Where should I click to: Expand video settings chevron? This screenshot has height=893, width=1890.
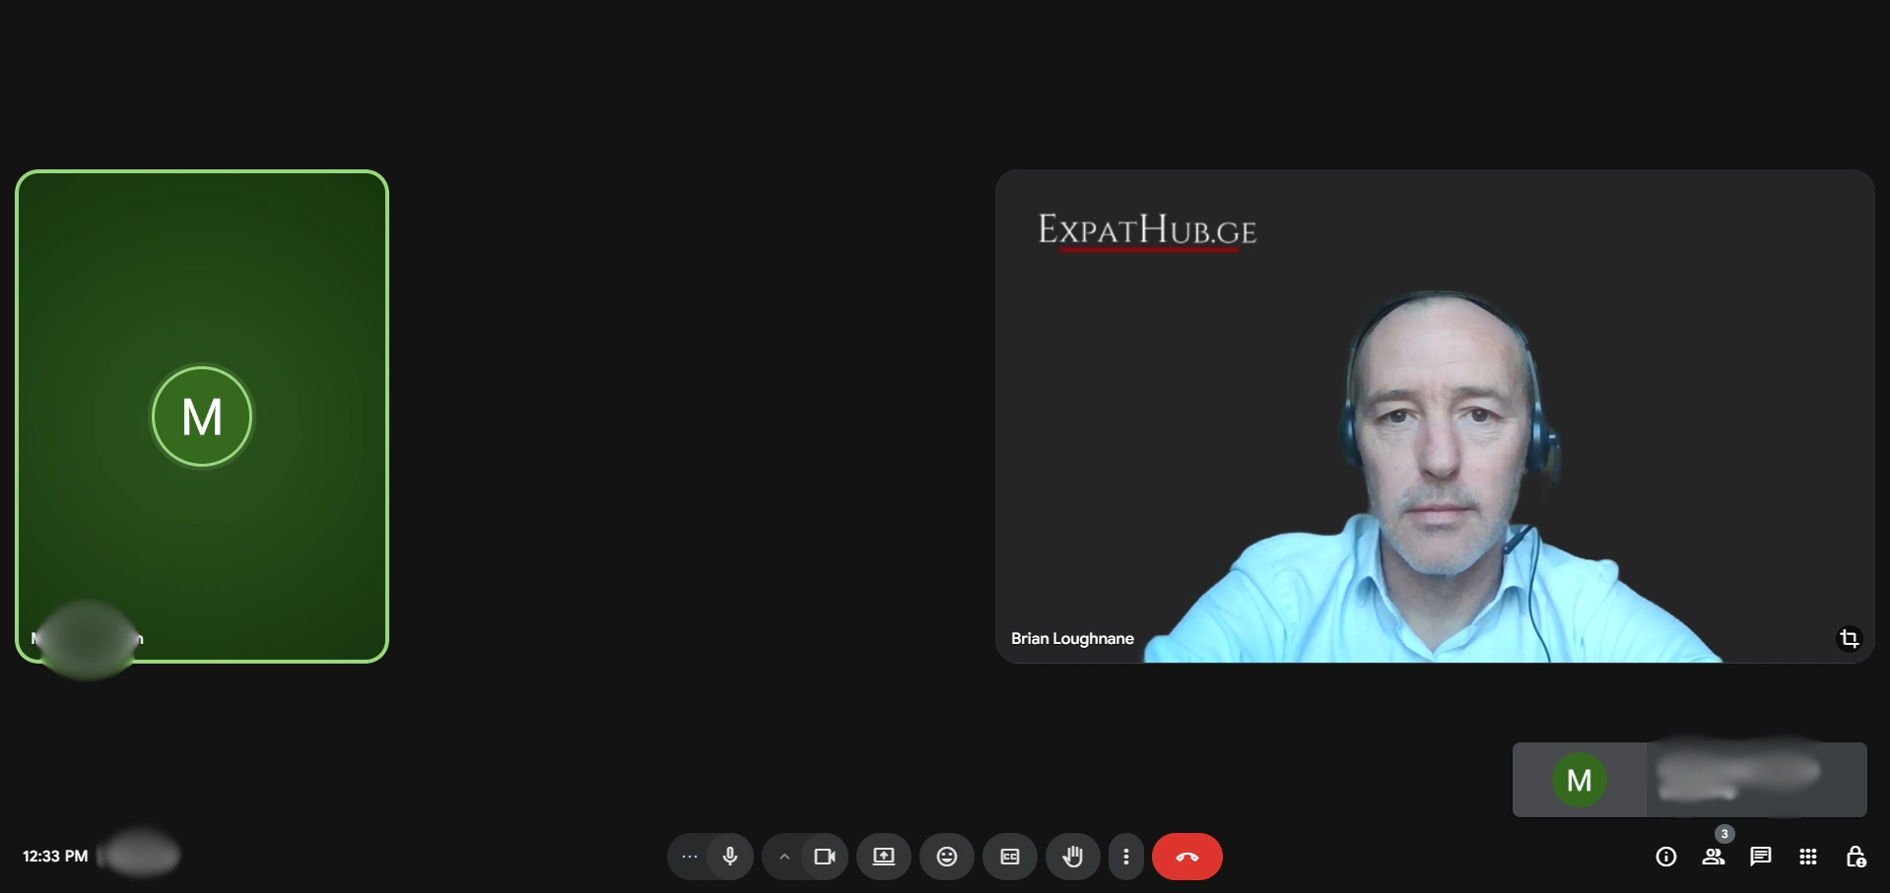pos(784,857)
